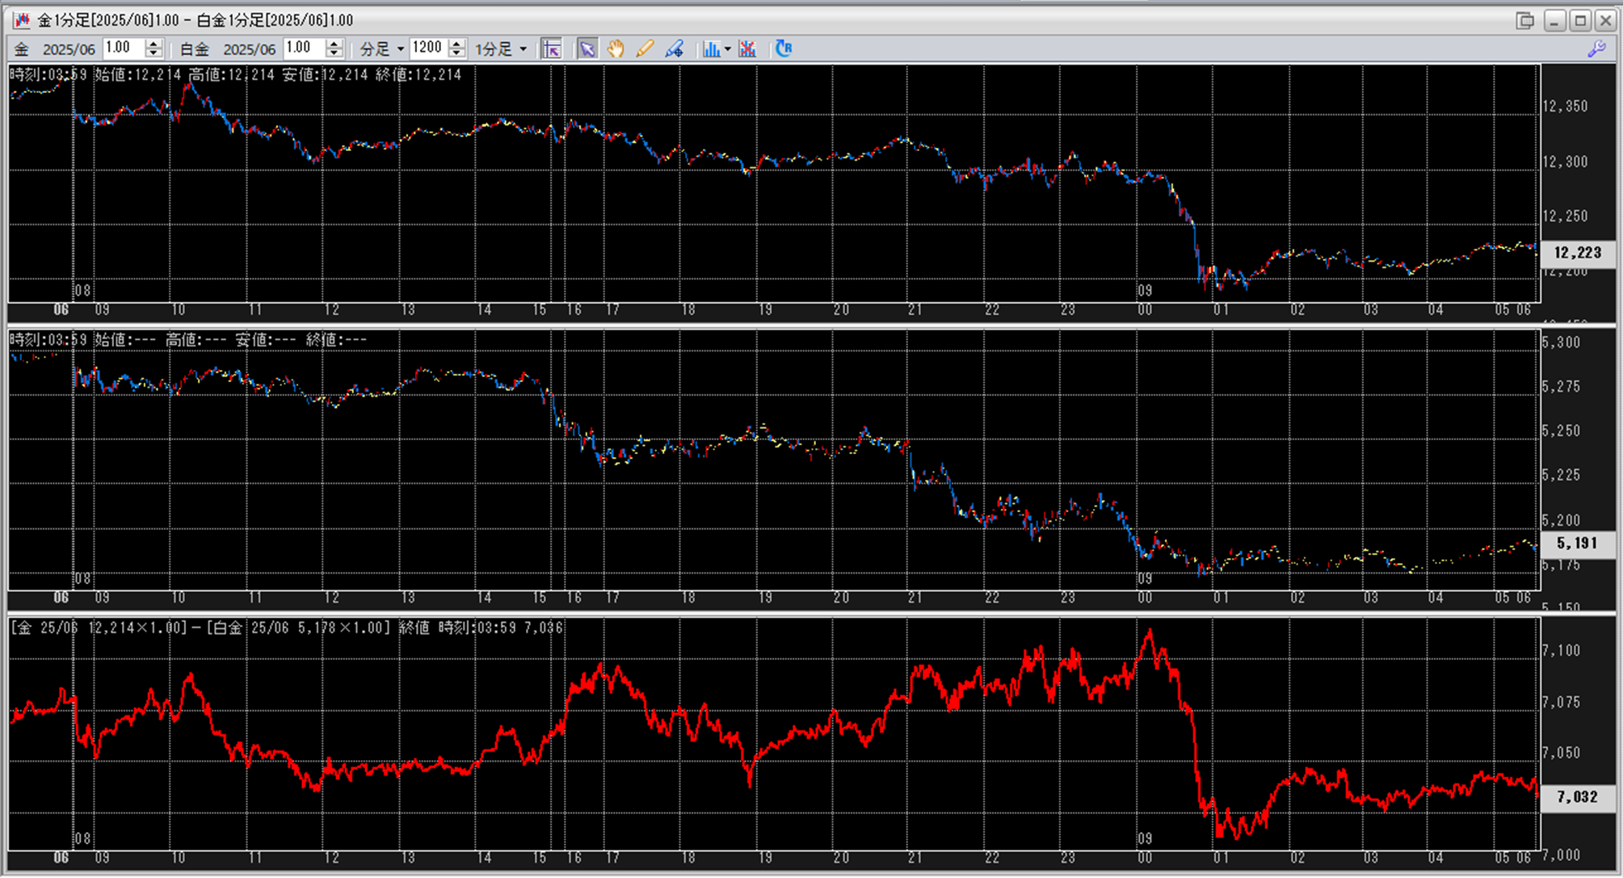This screenshot has height=878, width=1623.
Task: Click the delete indicators chart icon
Action: pos(747,49)
